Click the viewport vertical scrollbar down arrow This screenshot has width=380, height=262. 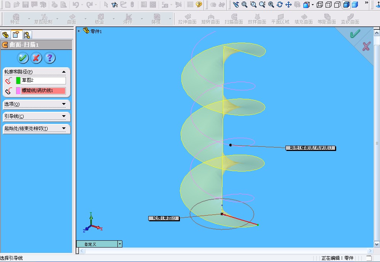[377, 244]
